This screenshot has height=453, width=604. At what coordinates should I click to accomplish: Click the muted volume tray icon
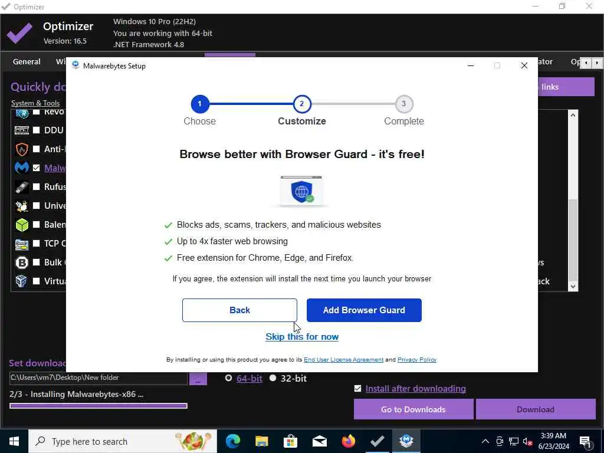coord(527,441)
